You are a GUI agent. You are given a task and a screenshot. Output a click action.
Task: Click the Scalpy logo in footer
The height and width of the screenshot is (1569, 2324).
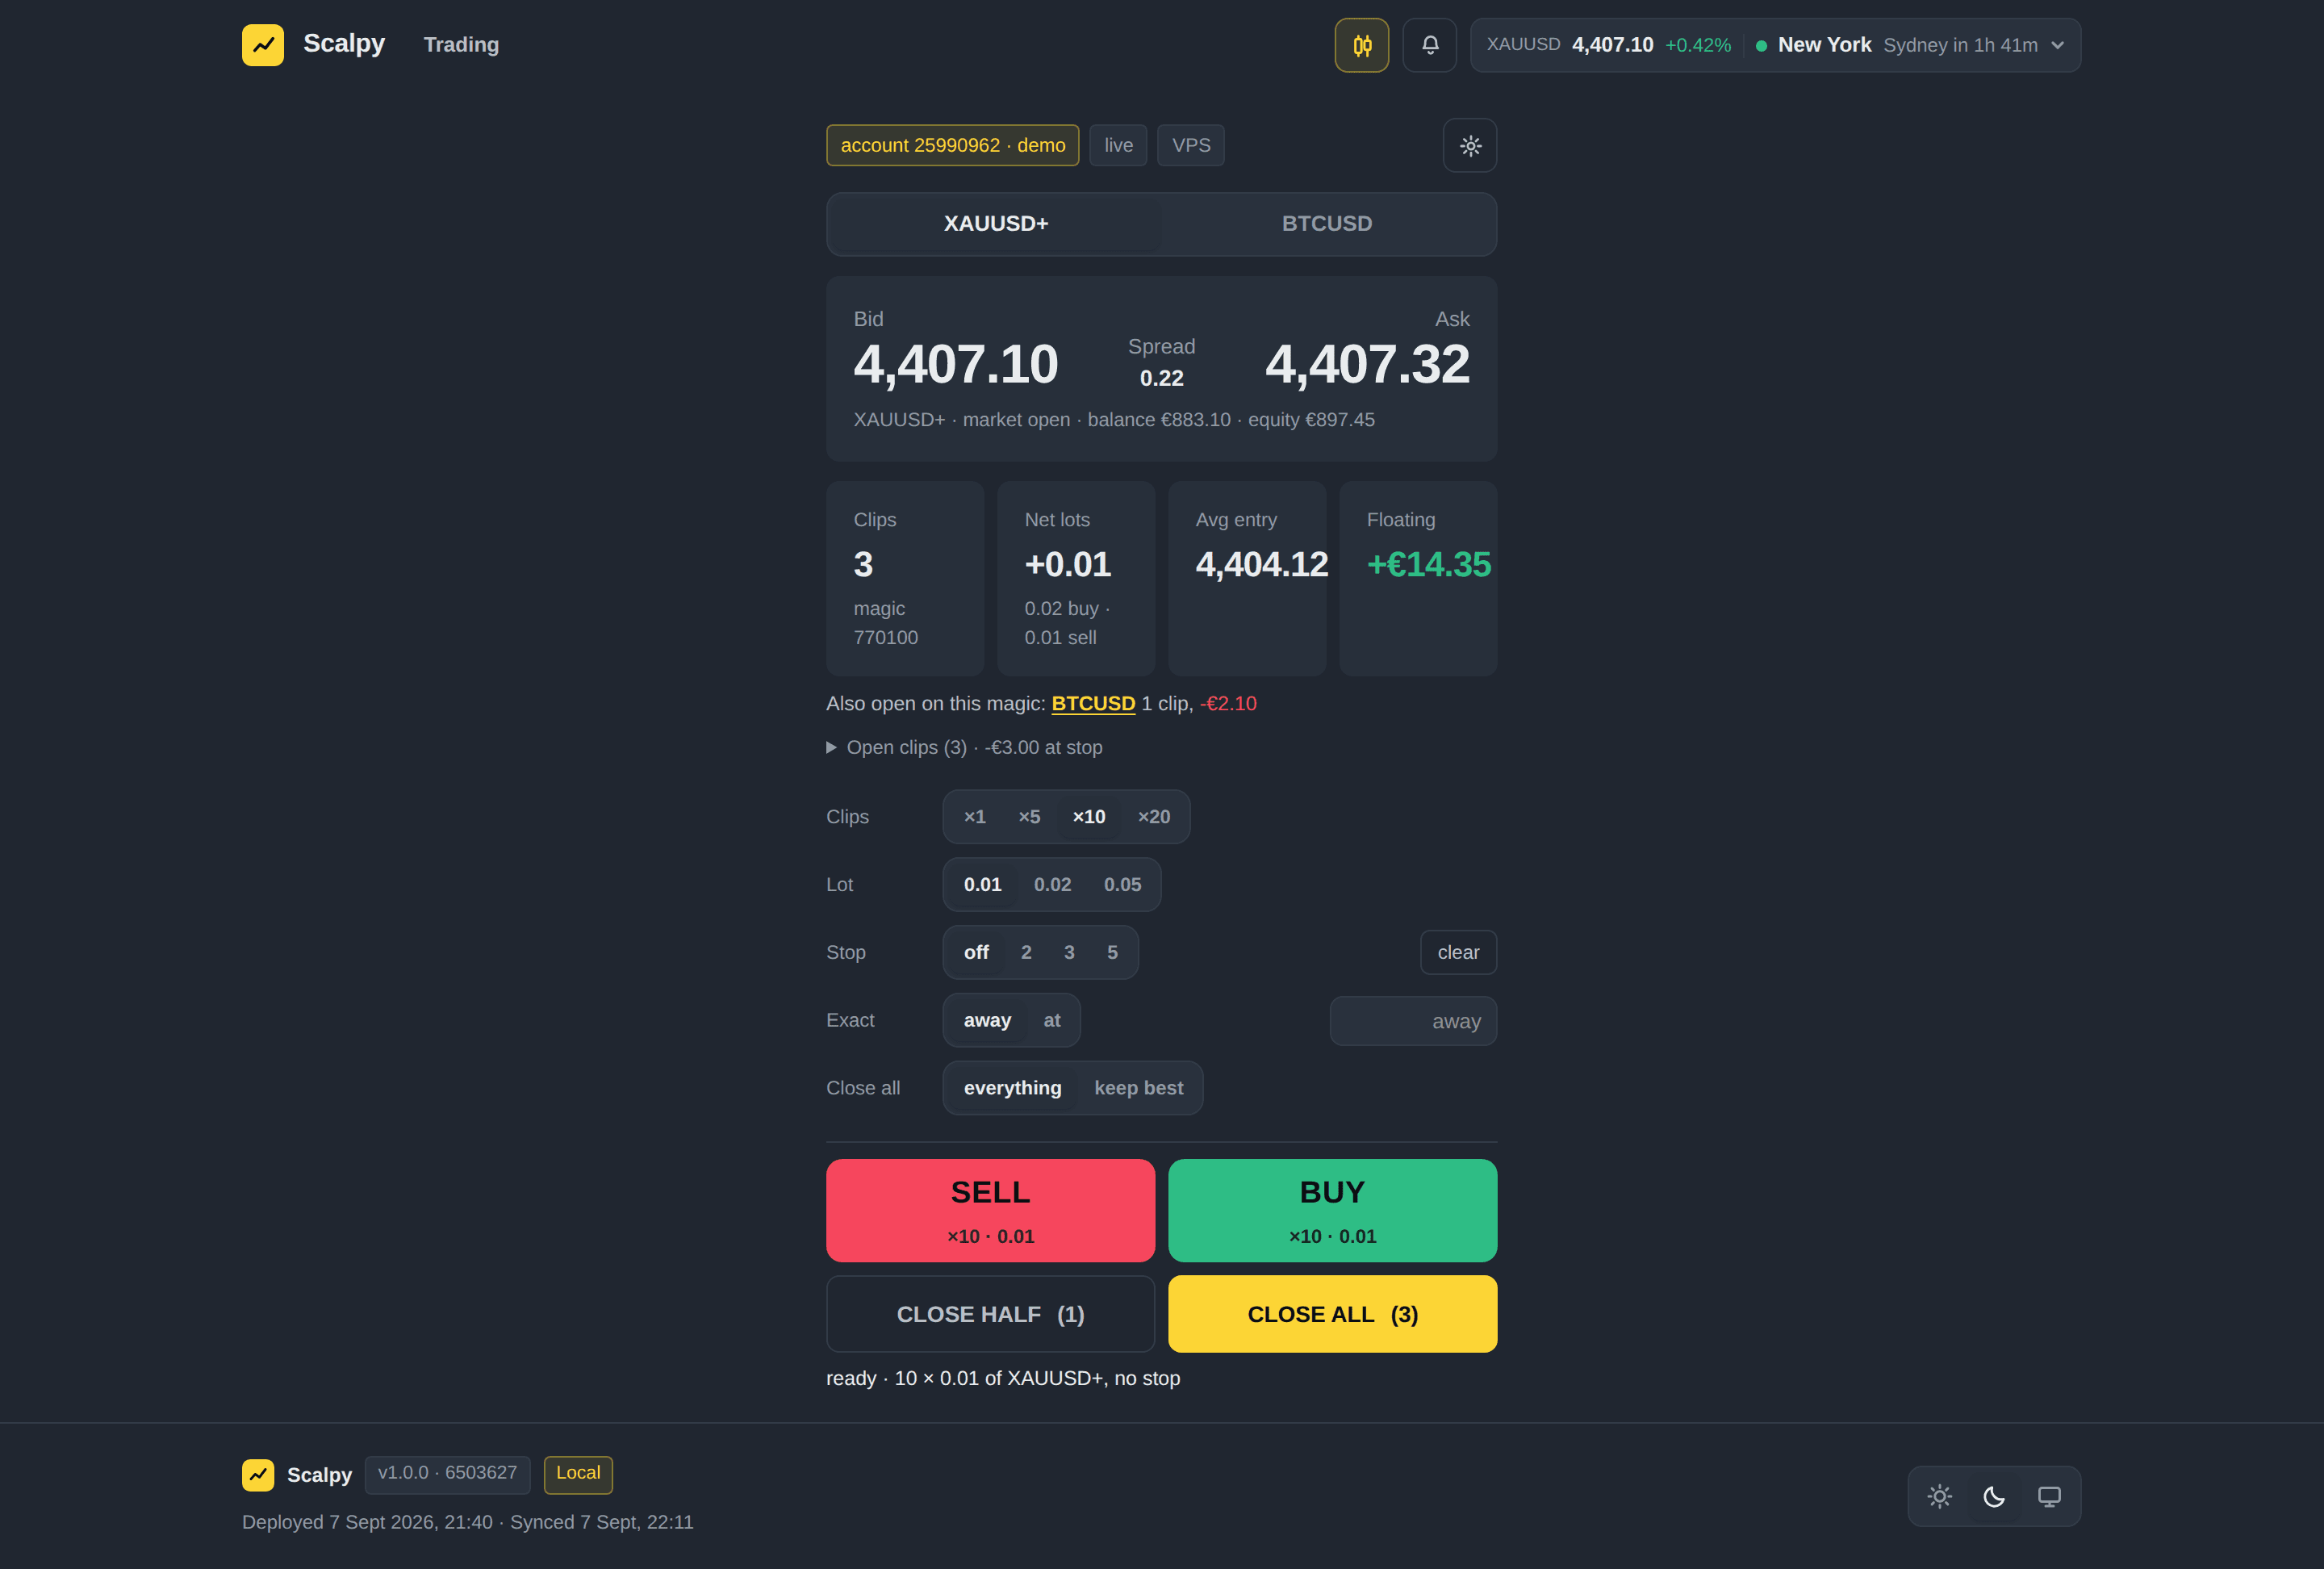click(258, 1475)
